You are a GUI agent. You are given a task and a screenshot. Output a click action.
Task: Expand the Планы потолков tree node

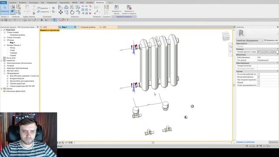click(5, 38)
